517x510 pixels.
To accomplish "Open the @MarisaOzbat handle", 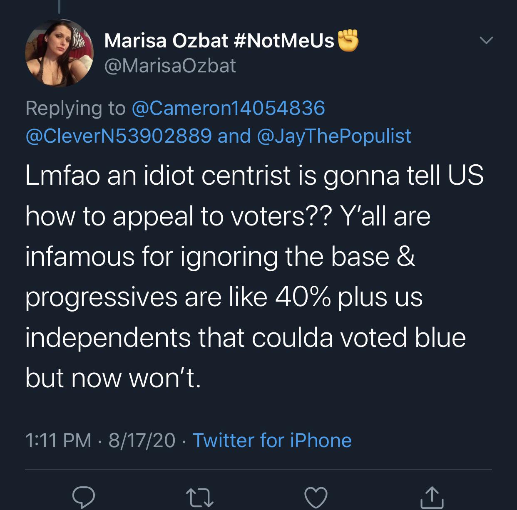I will [170, 66].
